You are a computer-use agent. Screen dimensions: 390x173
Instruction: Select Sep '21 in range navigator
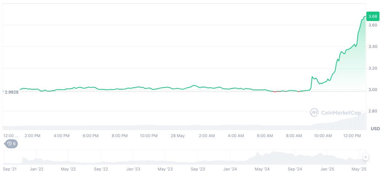tap(10, 169)
